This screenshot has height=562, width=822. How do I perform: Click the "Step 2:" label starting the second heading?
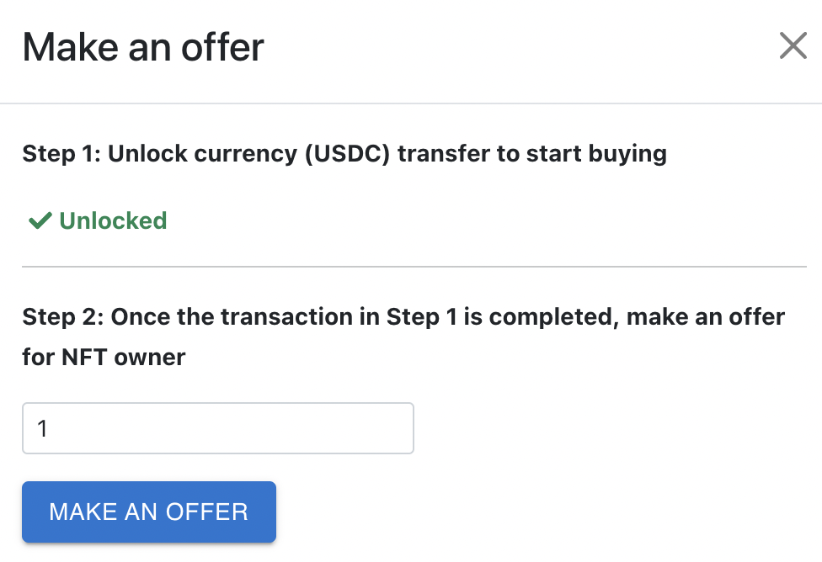point(62,317)
